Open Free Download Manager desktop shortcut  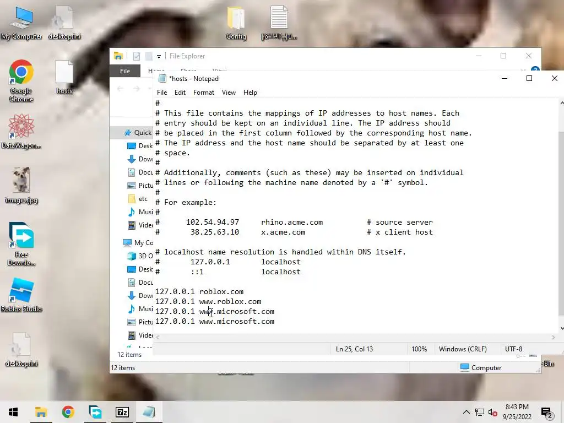(21, 244)
